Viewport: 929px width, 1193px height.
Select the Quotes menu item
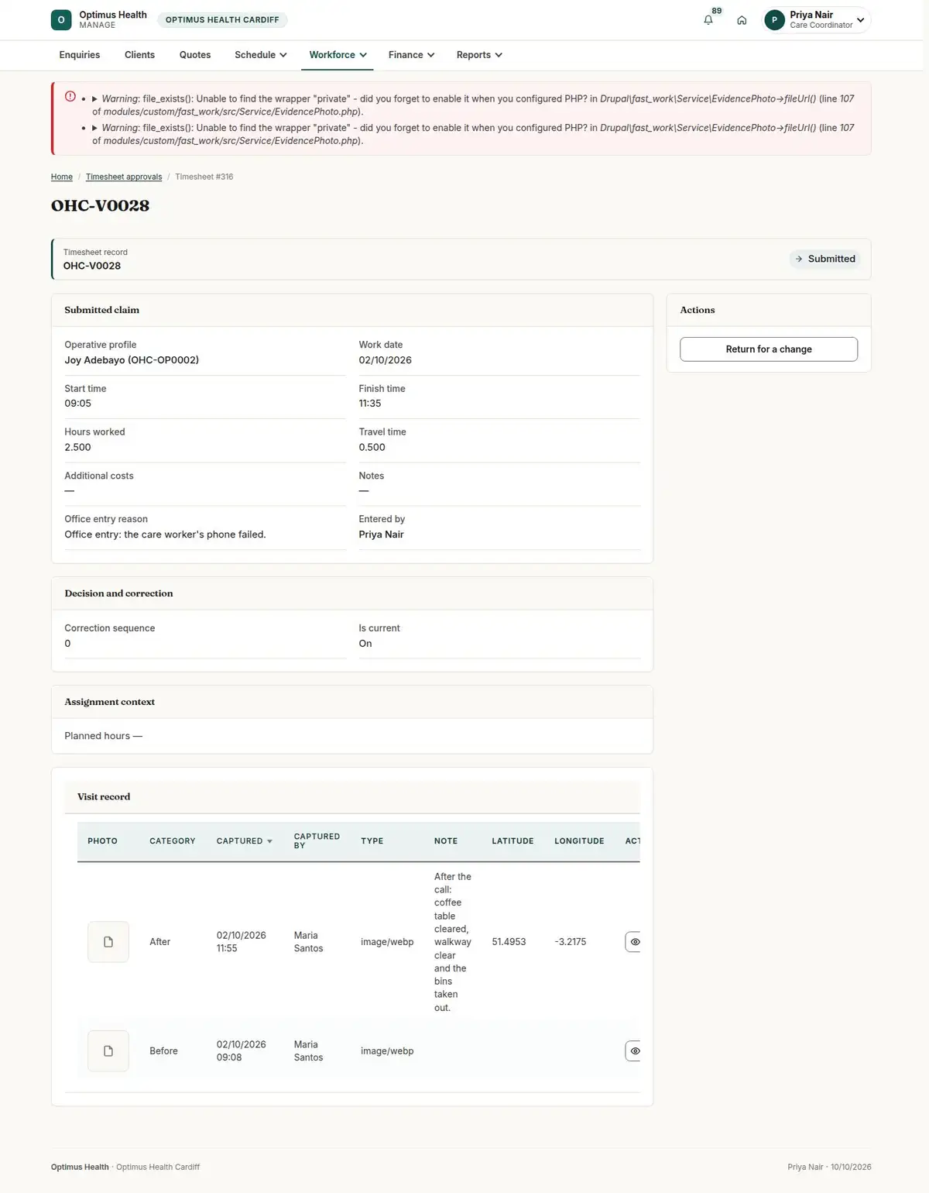point(195,55)
